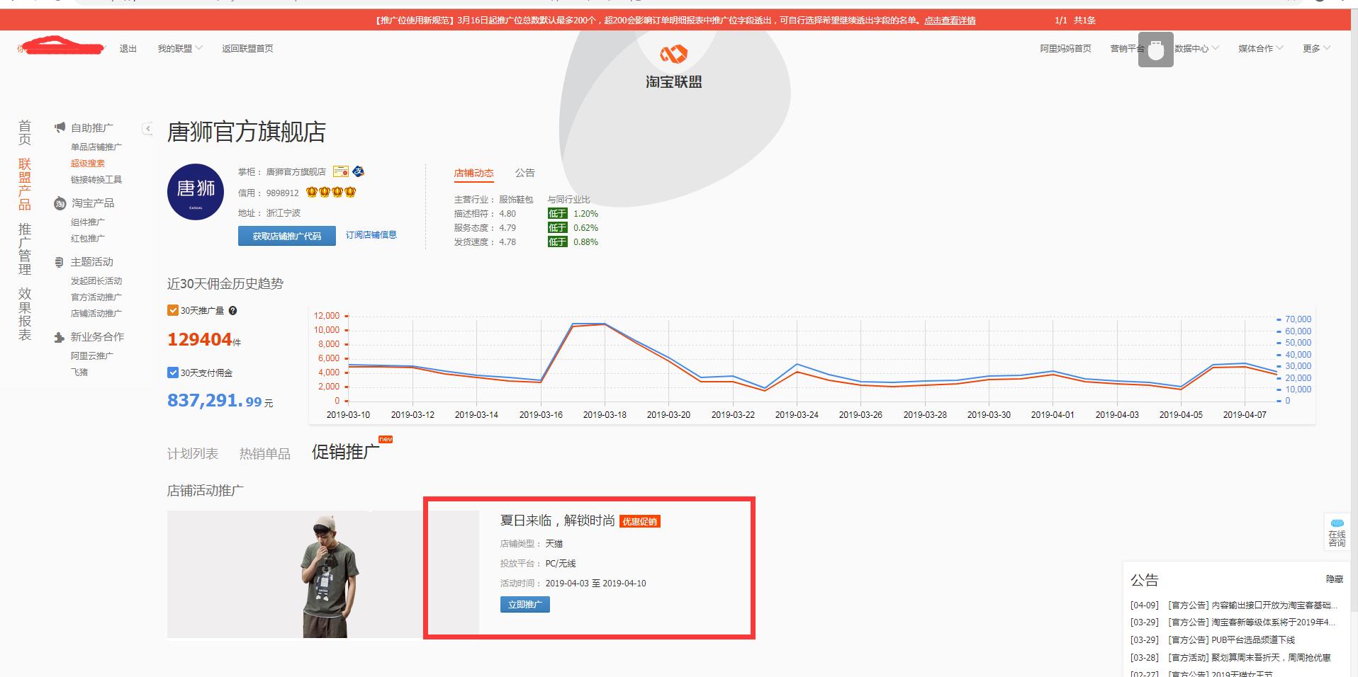Click the 退出 logout link
Viewport: 1358px width, 677px height.
point(128,48)
